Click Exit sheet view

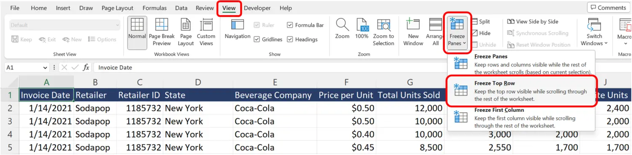tap(47, 39)
